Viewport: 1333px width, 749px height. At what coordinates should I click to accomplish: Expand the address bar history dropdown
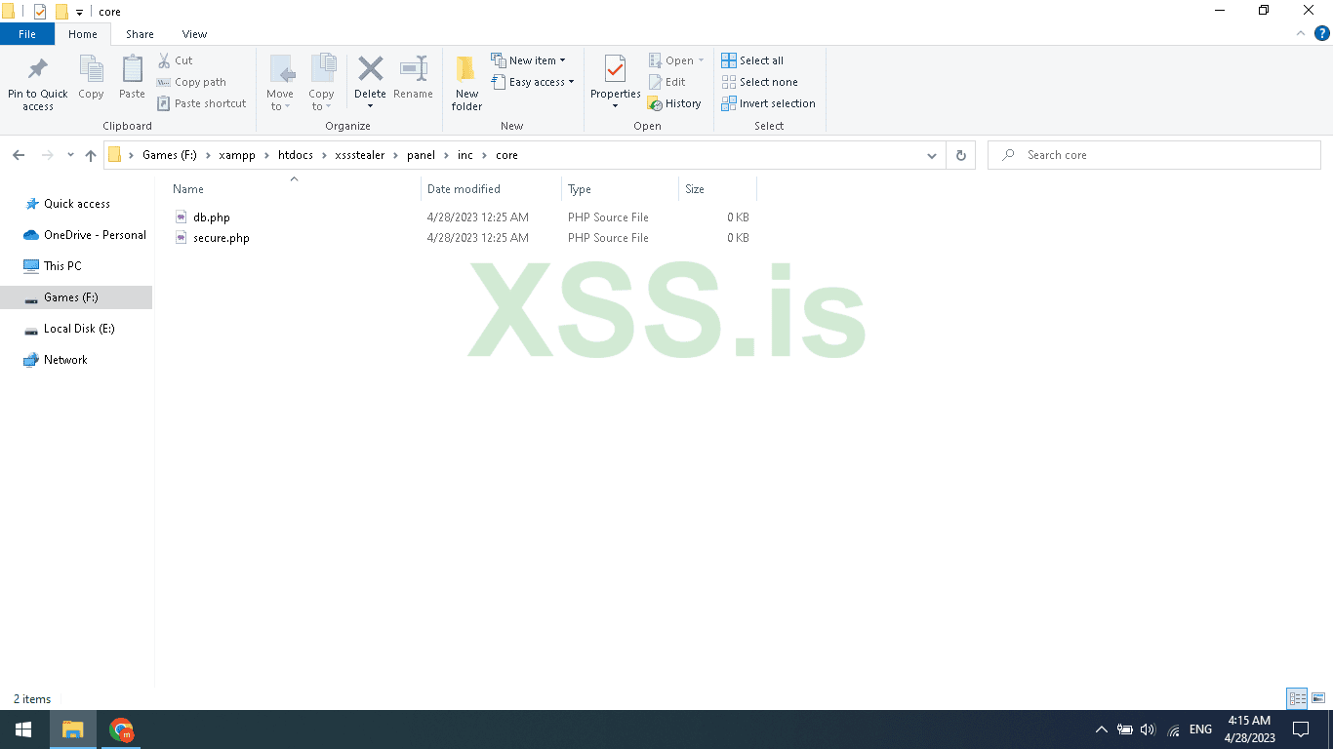click(932, 155)
